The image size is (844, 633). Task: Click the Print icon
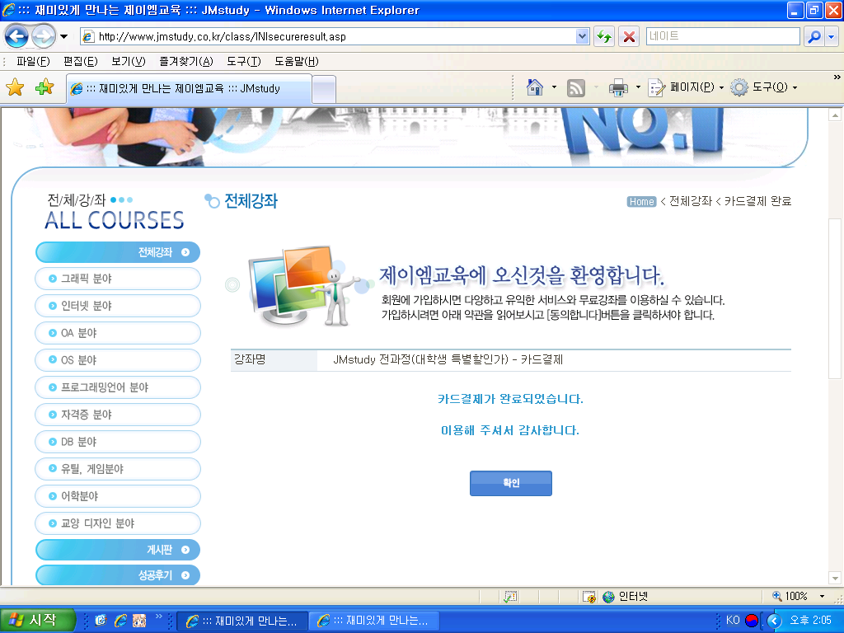[618, 87]
